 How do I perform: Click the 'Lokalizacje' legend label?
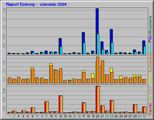(x=150, y=62)
